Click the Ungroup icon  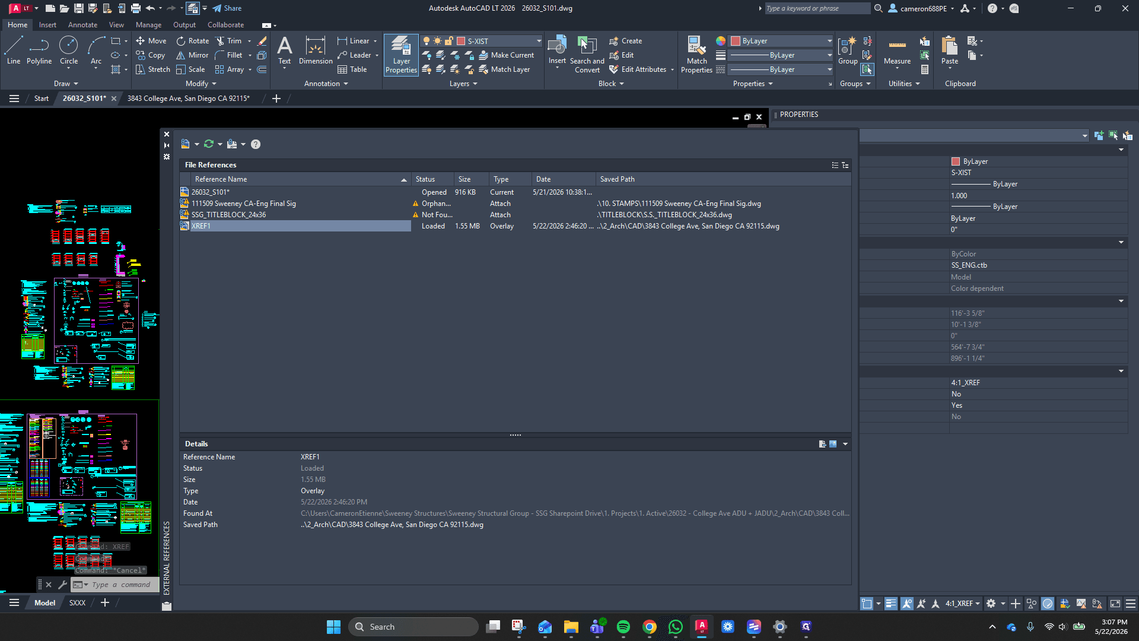(x=867, y=41)
